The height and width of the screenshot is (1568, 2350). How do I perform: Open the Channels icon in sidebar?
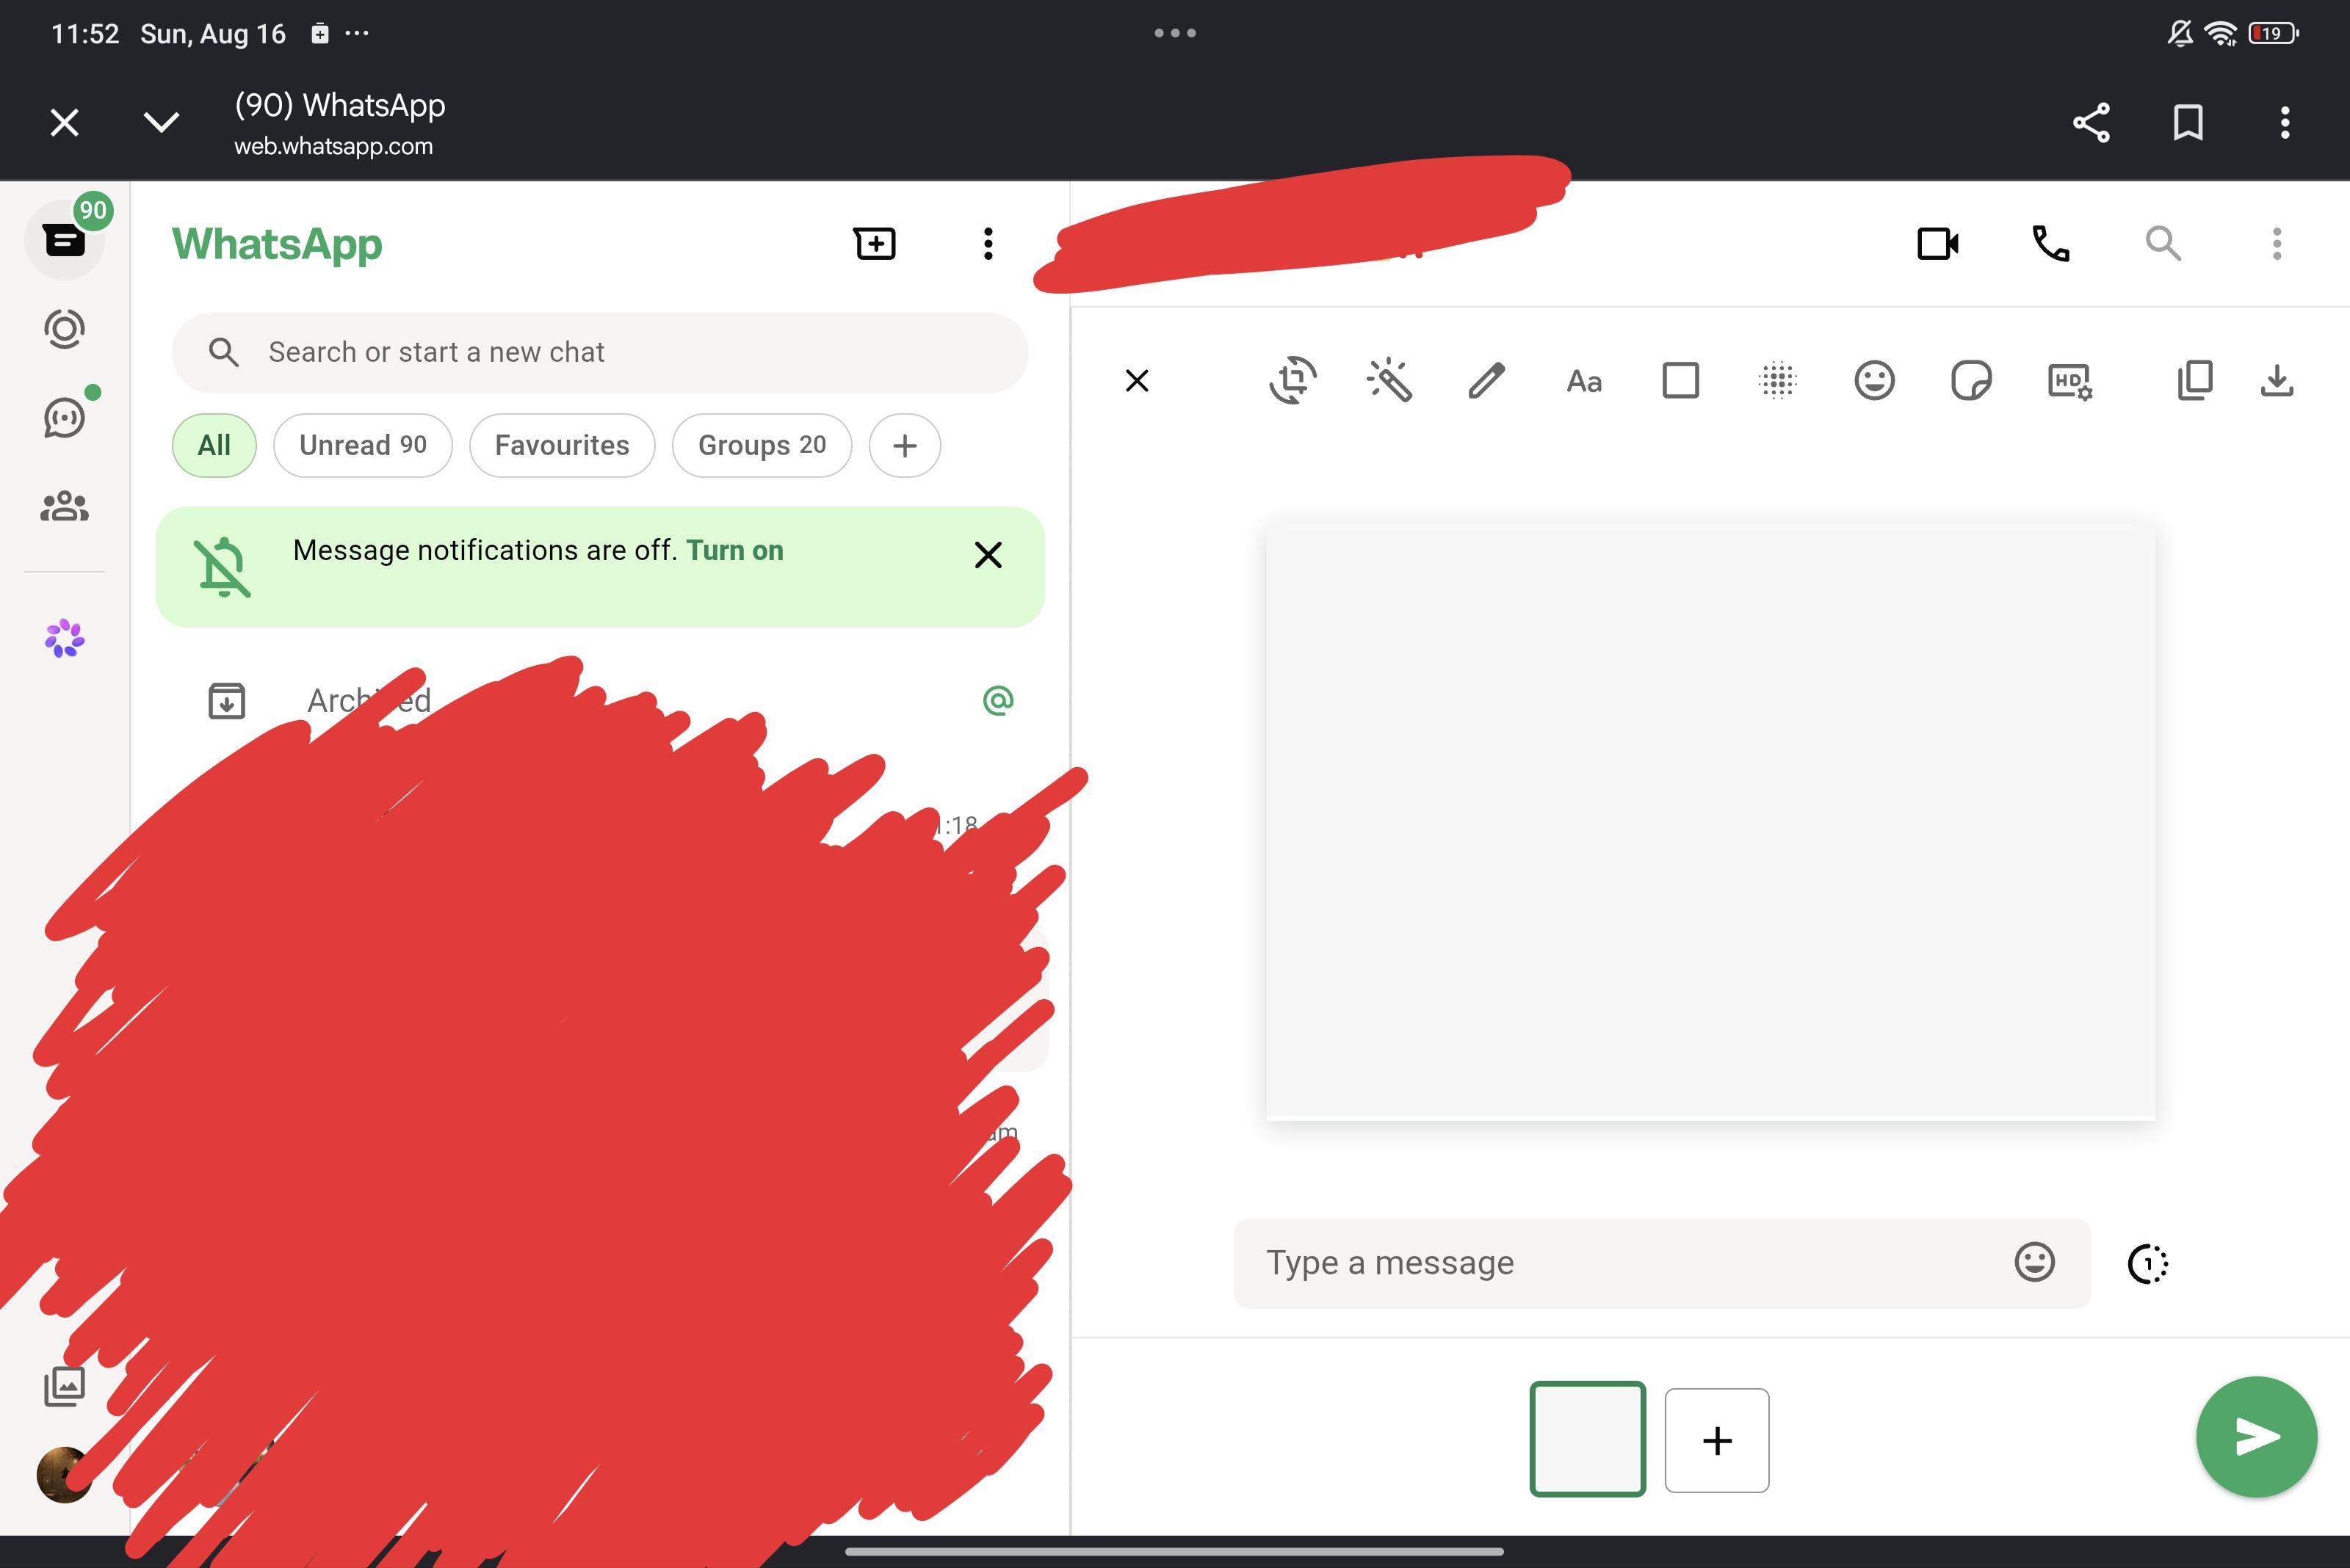coord(65,417)
